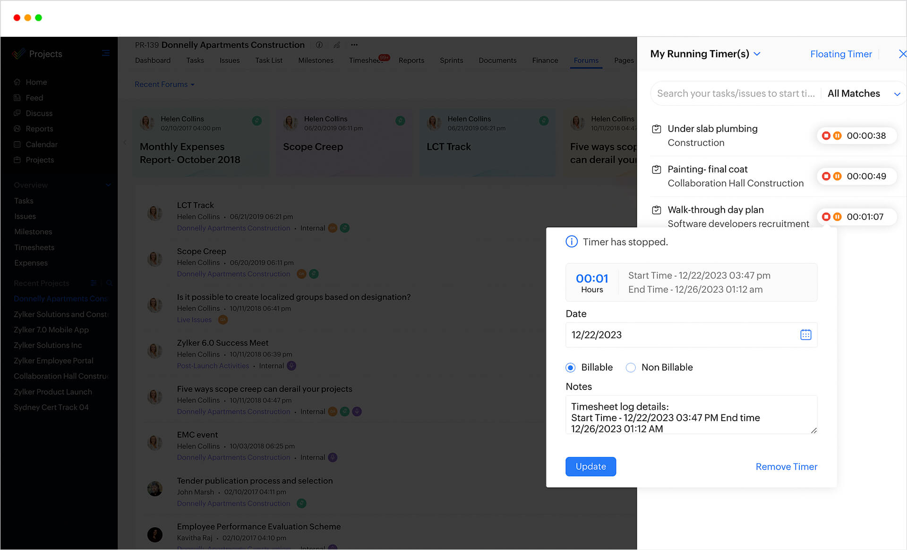907x550 pixels.
Task: Click the Update button to save timer
Action: point(590,466)
